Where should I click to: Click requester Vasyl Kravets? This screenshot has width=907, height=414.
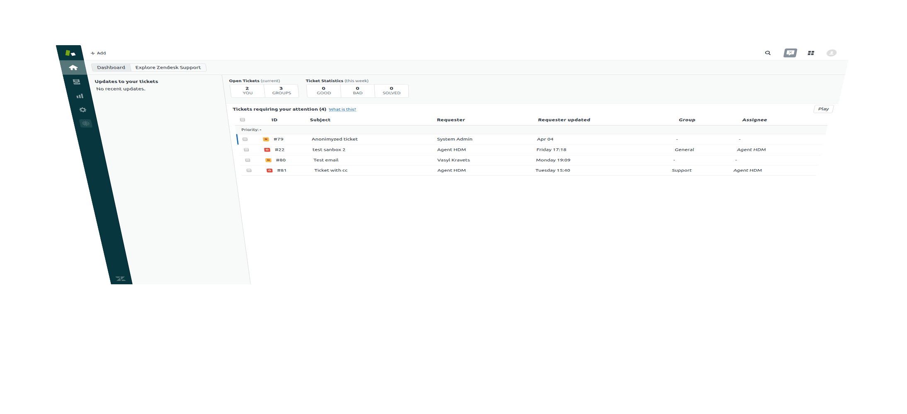coord(453,160)
